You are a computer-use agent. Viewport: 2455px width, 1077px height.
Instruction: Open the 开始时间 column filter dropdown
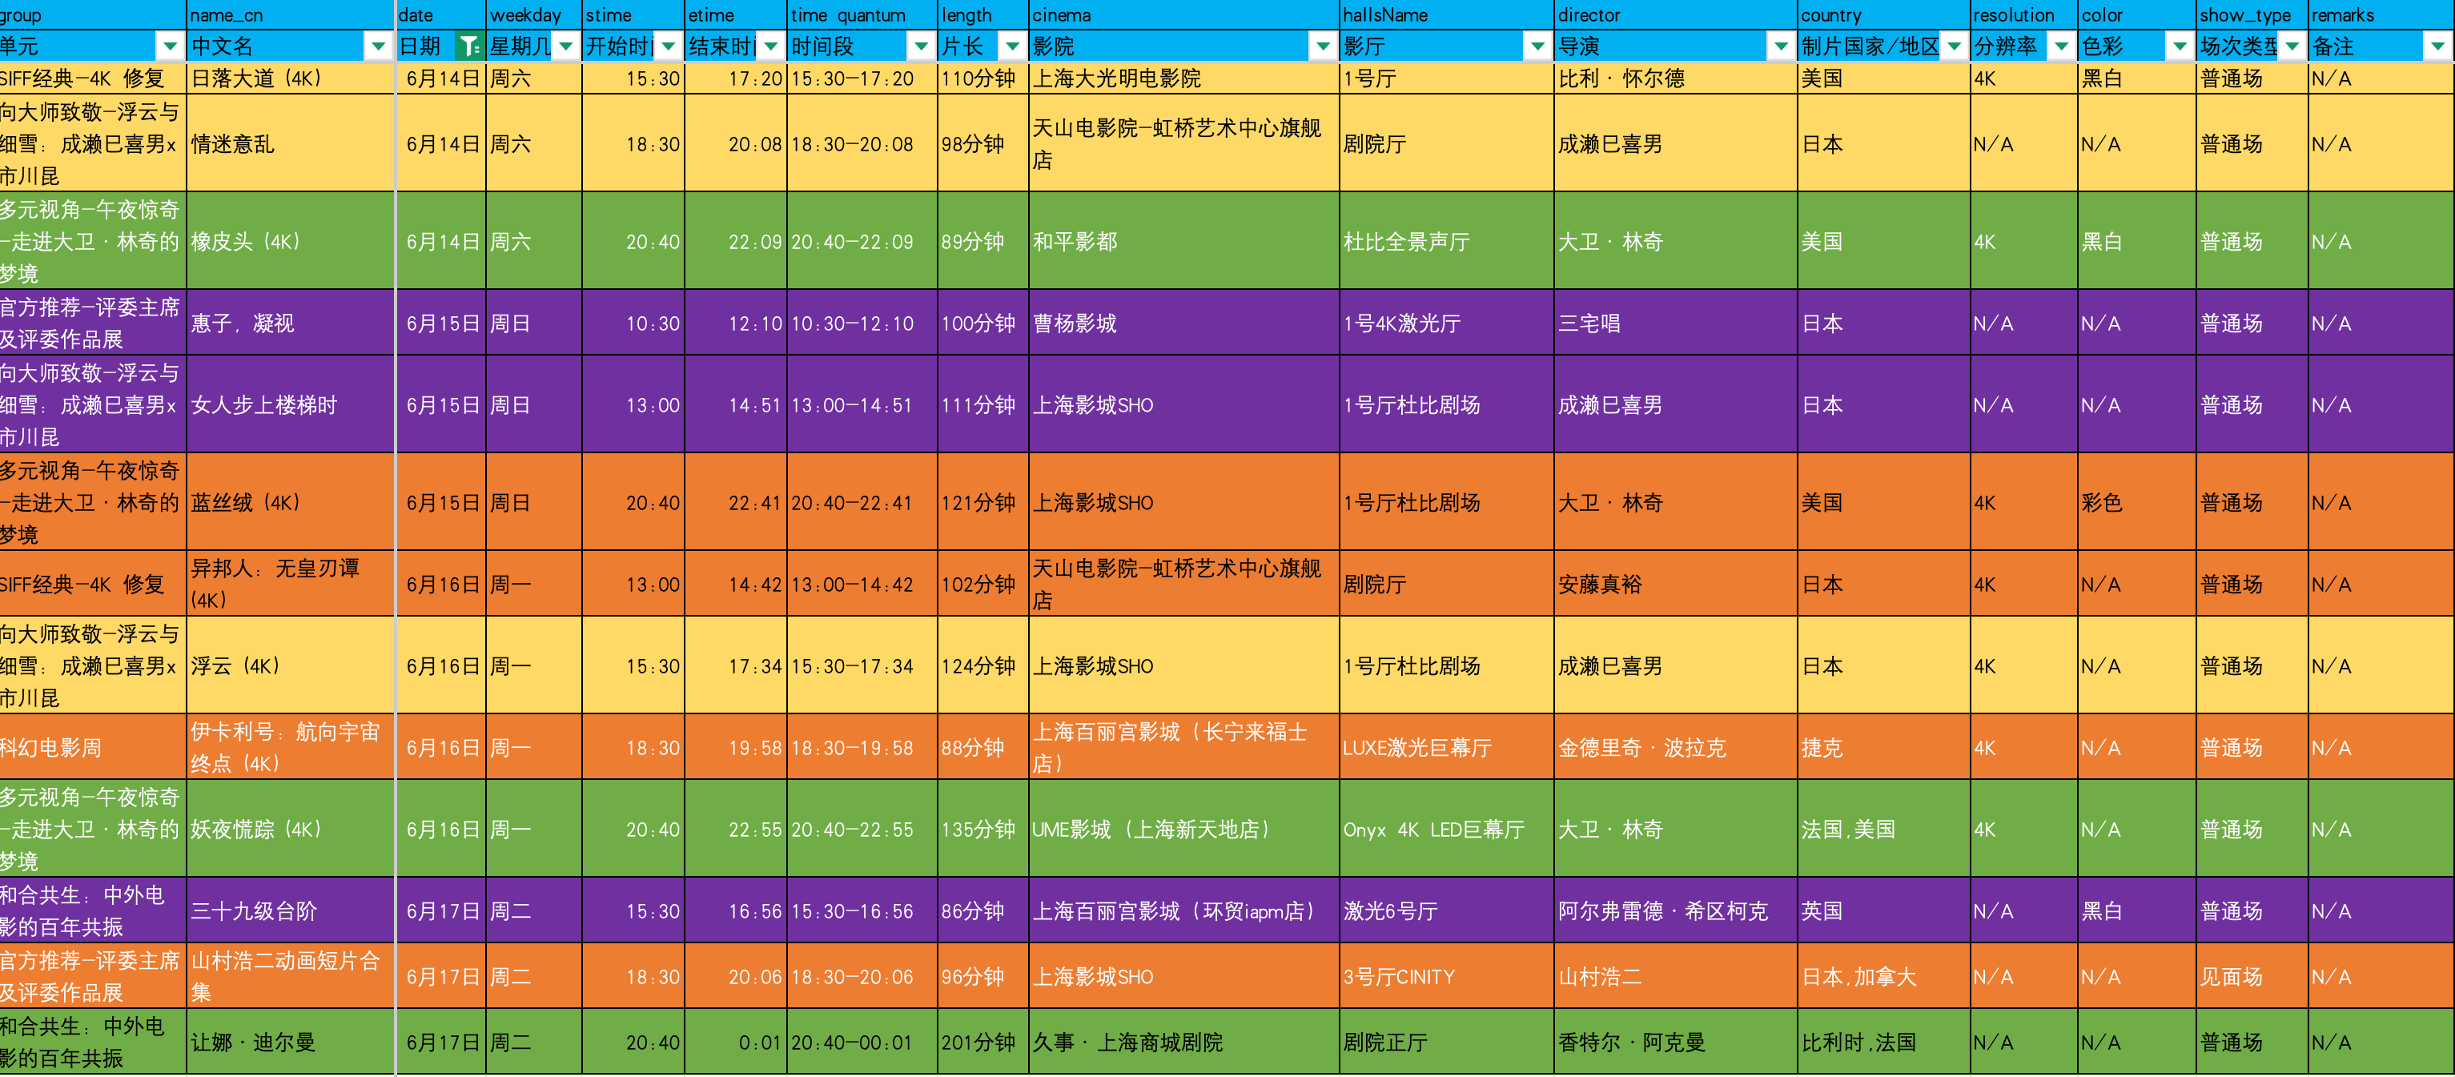669,46
